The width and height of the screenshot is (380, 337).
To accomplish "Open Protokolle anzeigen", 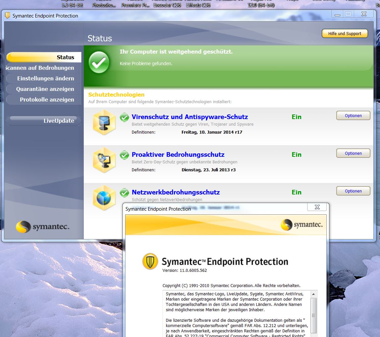I will 44,100.
